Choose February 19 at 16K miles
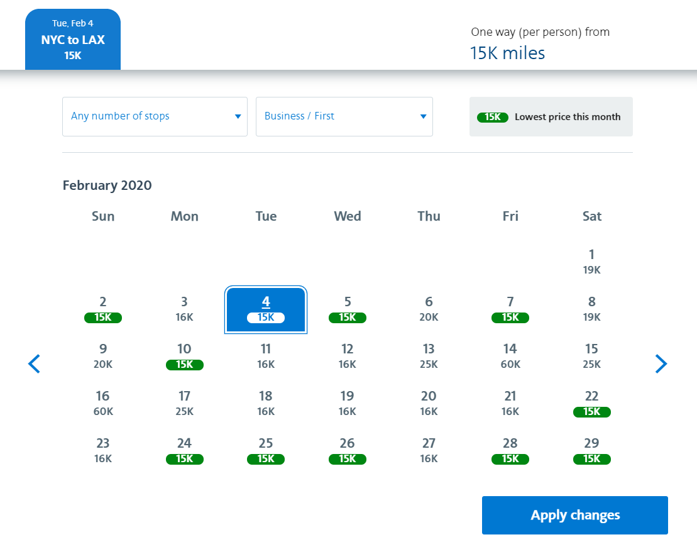The height and width of the screenshot is (537, 697). click(x=347, y=404)
